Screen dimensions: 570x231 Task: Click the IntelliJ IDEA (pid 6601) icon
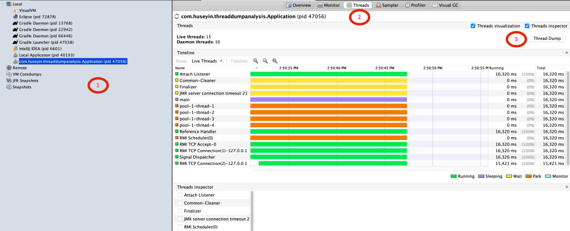tap(15, 49)
